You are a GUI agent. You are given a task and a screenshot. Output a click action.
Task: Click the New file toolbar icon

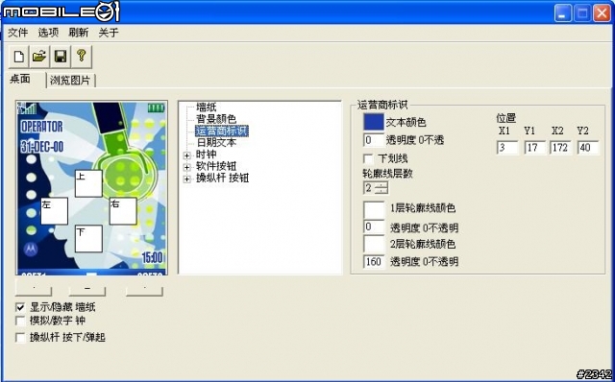point(19,57)
